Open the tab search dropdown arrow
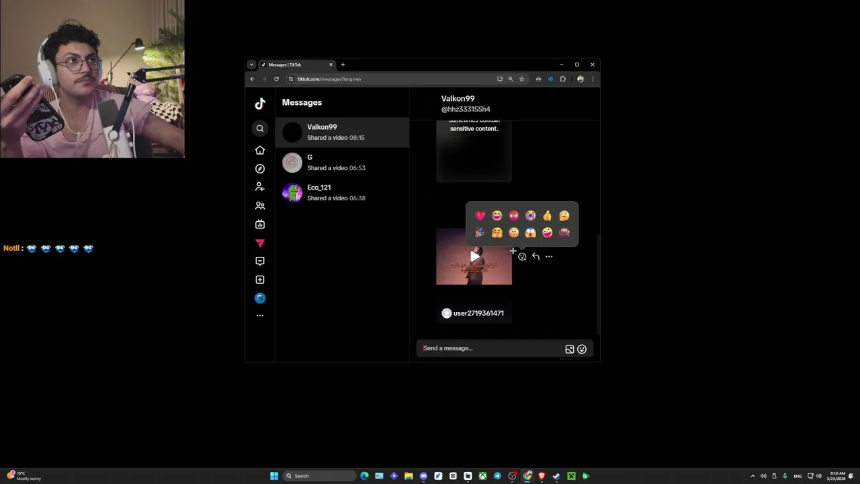Image resolution: width=860 pixels, height=484 pixels. point(251,65)
